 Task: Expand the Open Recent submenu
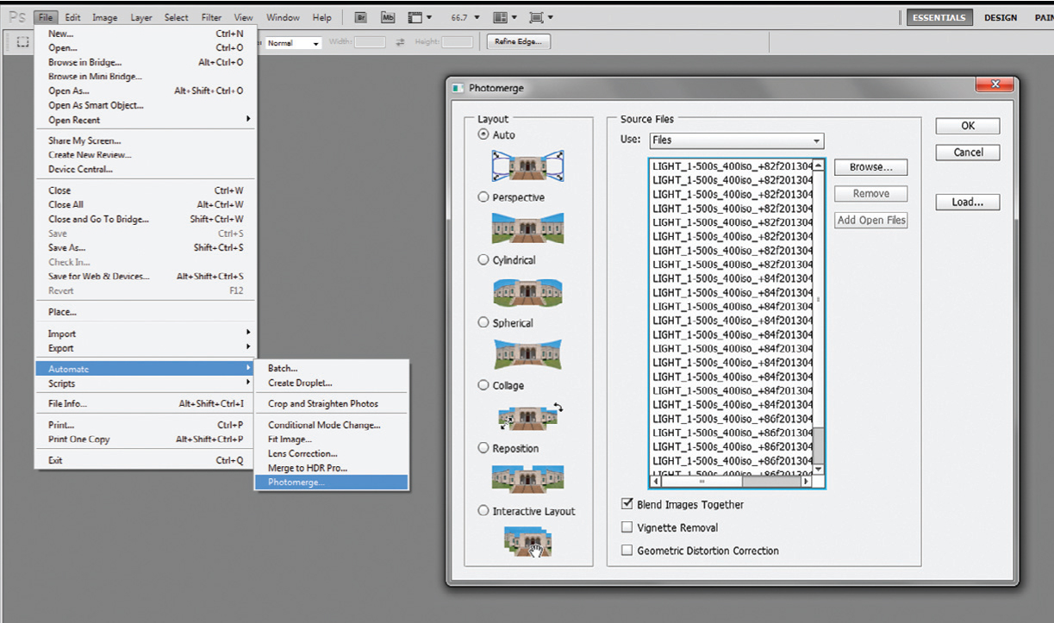click(145, 120)
